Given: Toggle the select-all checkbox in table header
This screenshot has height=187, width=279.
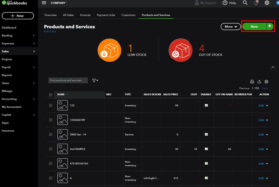Looking at the screenshot, I should 51,94.
